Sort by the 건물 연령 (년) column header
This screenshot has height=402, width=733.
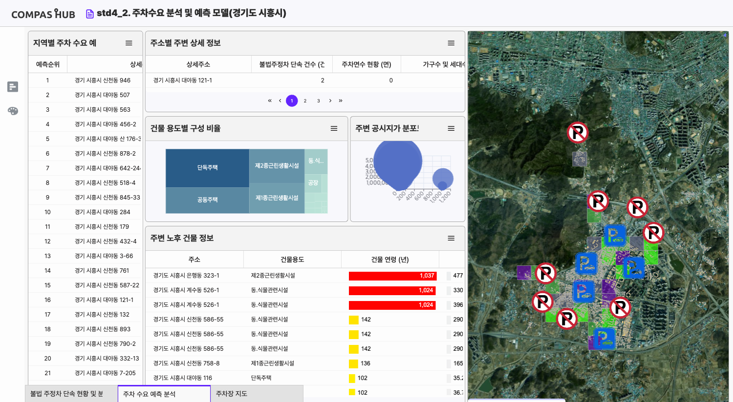(x=390, y=259)
